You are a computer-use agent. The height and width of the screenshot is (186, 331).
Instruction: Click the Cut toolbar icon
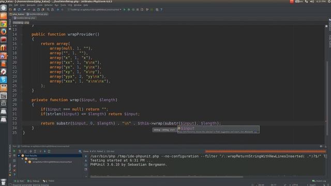coord(34,10)
